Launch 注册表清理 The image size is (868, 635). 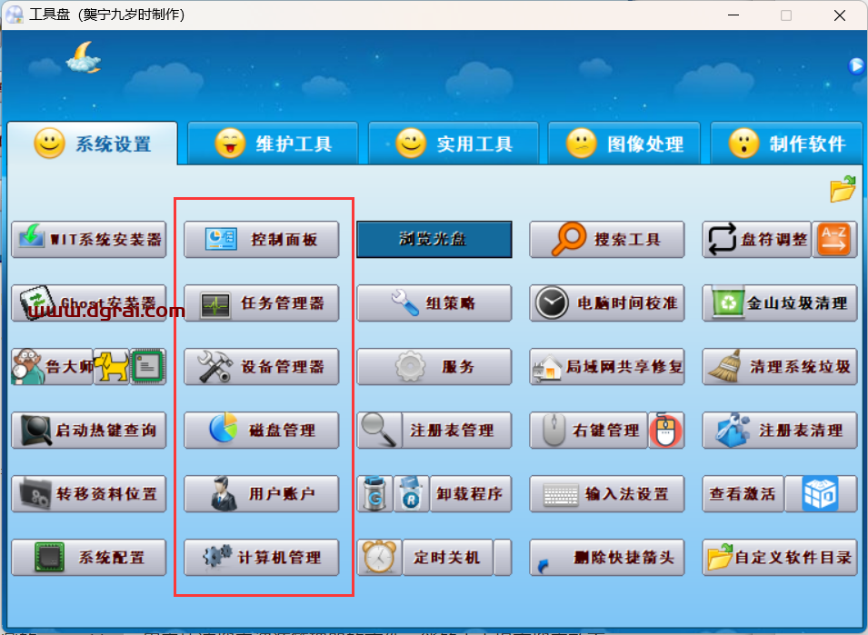click(x=780, y=431)
